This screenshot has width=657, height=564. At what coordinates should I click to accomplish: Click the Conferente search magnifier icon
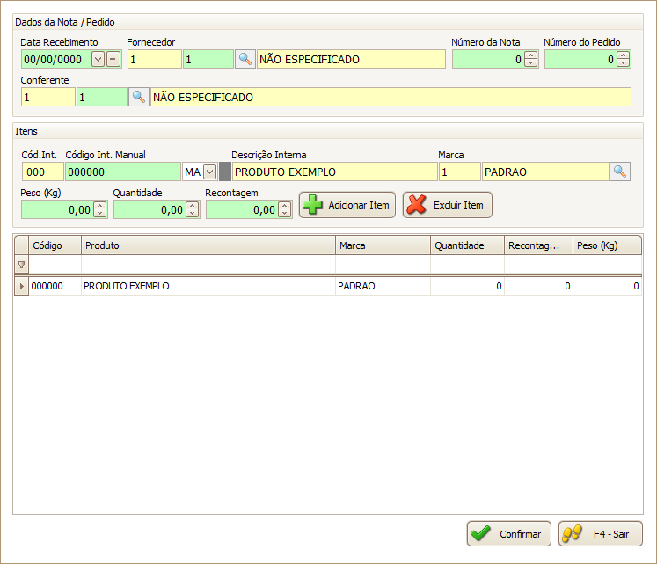point(139,97)
